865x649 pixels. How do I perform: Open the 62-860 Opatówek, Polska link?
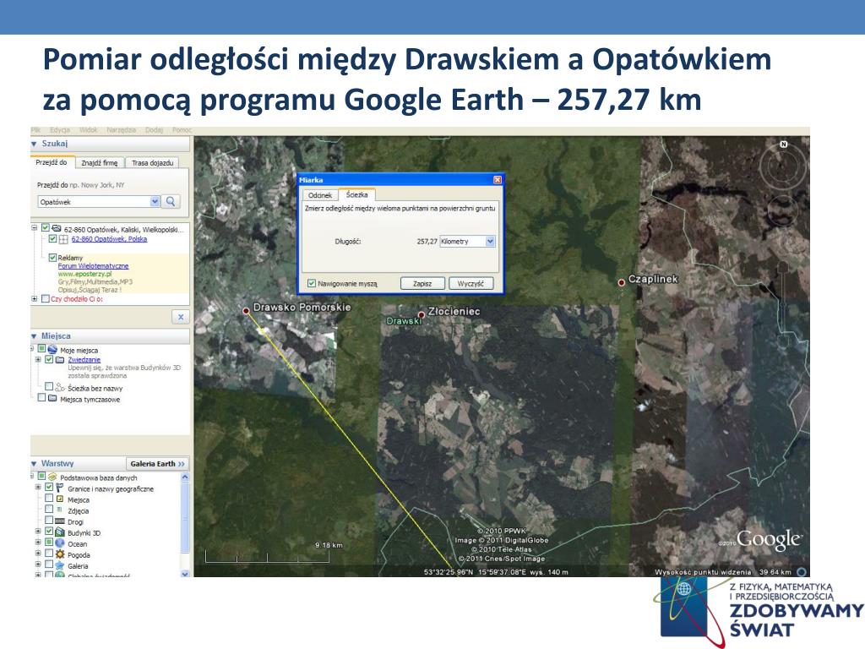109,239
